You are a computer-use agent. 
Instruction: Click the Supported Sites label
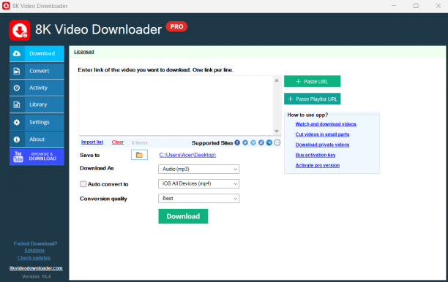212,143
